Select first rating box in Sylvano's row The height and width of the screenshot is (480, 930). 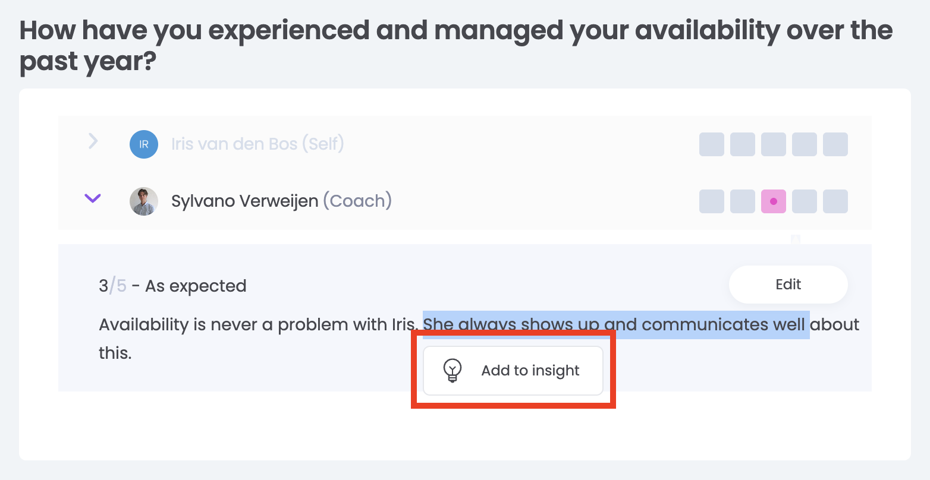[711, 201]
